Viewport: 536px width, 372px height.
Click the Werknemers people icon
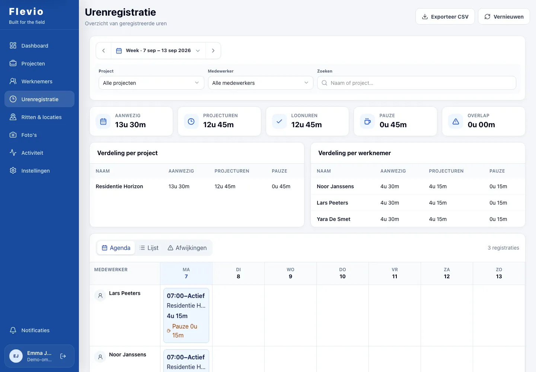tap(13, 81)
